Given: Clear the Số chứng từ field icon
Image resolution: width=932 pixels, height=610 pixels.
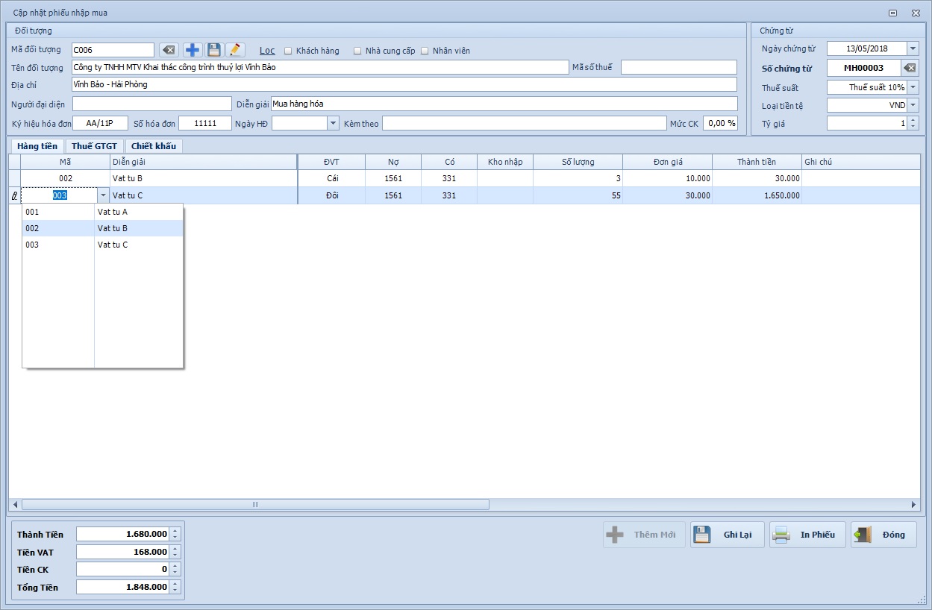Looking at the screenshot, I should click(910, 68).
